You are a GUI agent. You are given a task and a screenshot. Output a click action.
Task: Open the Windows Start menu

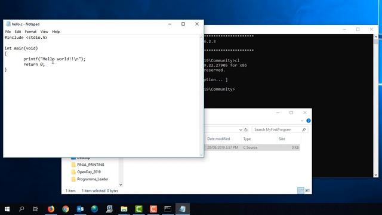click(7, 209)
